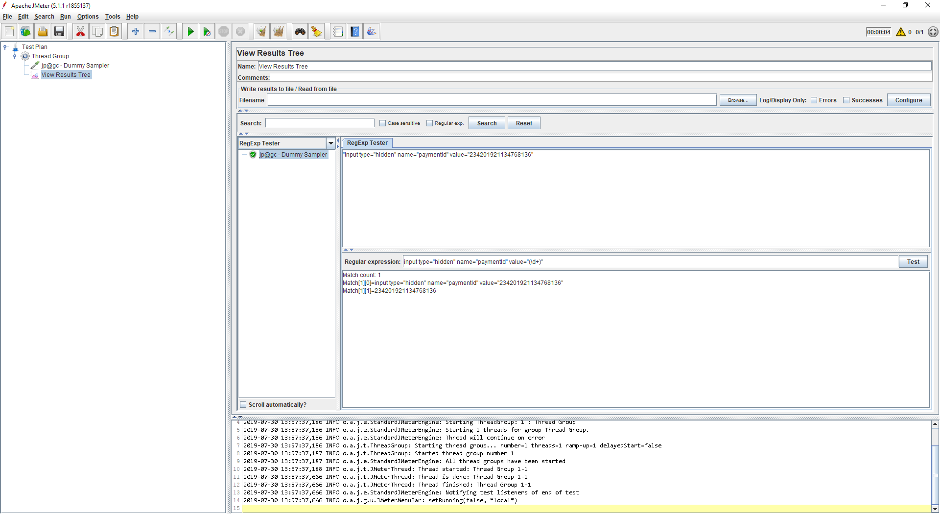The image size is (940, 514).
Task: Click the remote engine status icon
Action: click(933, 32)
